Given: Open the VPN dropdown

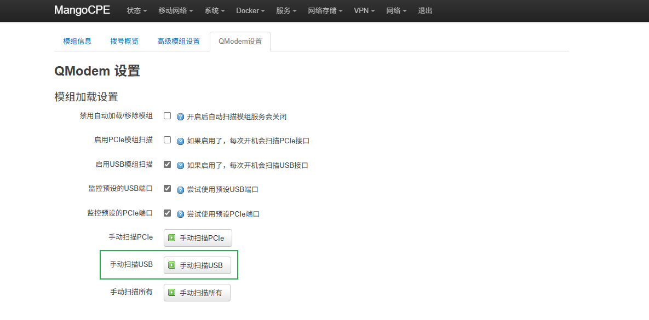Looking at the screenshot, I should tap(364, 11).
